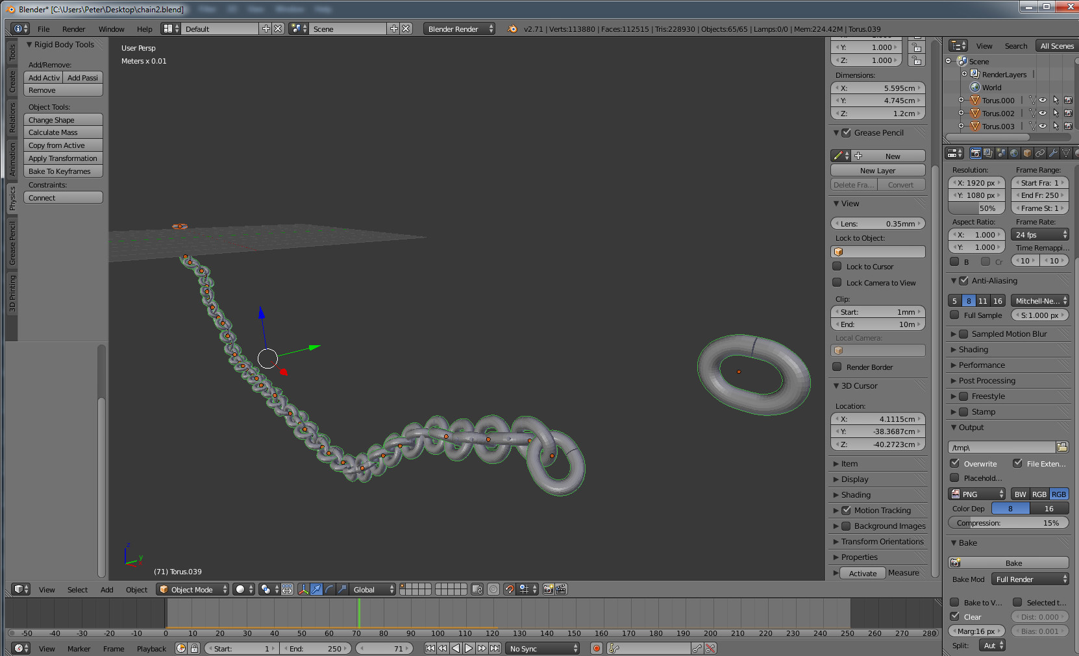Adjust the Compression 15% slider
The height and width of the screenshot is (656, 1079).
[1009, 523]
